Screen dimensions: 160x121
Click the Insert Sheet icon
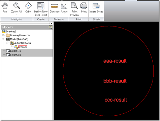pyautogui.click(x=96, y=6)
